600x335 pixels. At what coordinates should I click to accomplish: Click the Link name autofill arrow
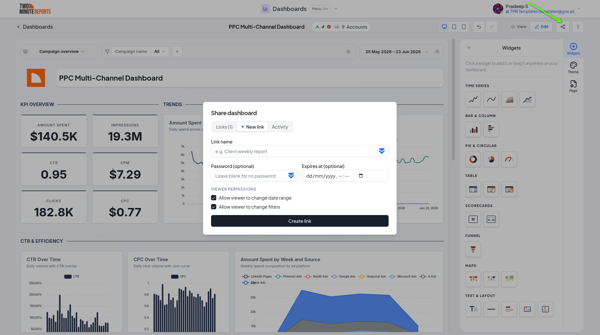coord(381,151)
